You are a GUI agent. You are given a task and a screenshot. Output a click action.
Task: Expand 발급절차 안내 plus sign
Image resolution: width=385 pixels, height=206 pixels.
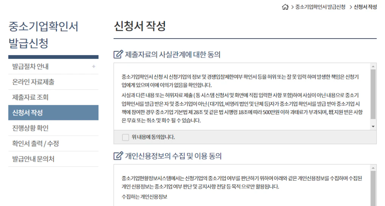[94, 67]
